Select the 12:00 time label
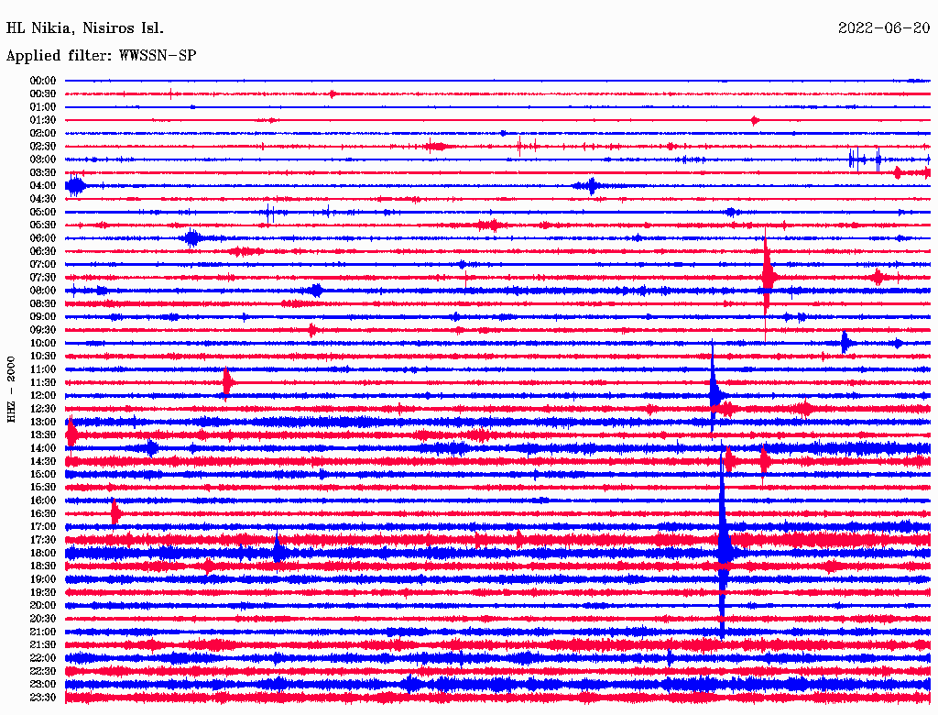This screenshot has width=938, height=715. click(43, 396)
